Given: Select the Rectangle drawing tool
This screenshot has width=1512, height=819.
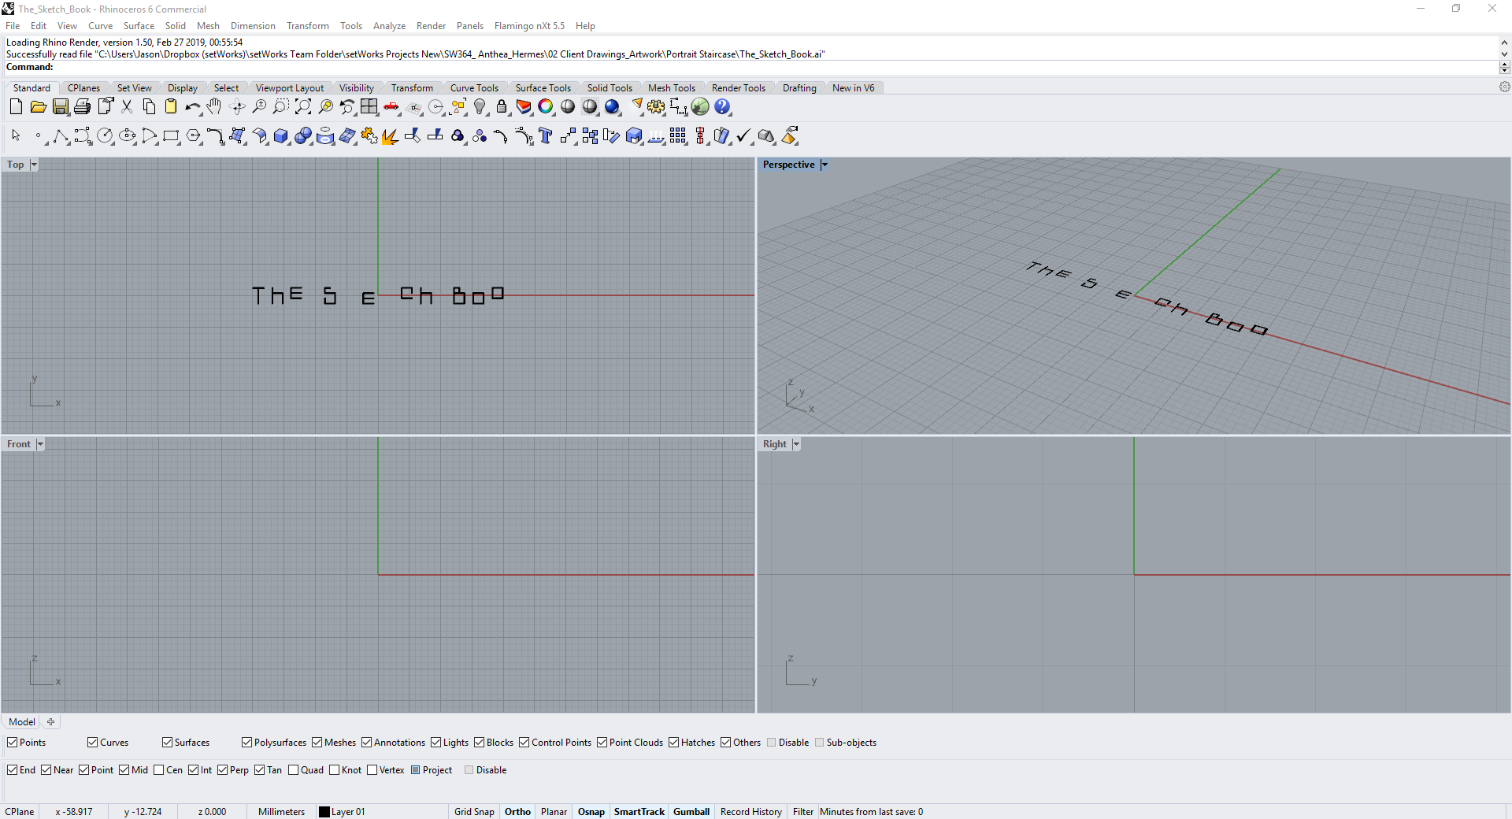Looking at the screenshot, I should coord(171,136).
